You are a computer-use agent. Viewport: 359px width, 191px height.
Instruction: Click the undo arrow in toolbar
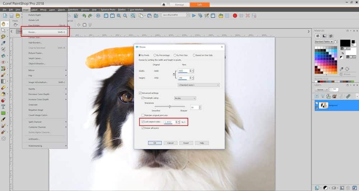(x=84, y=15)
